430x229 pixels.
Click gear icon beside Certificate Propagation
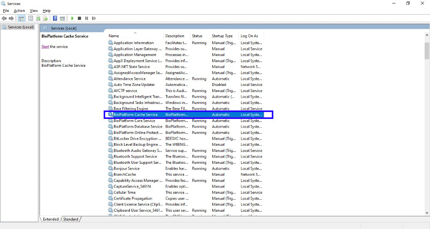tap(110, 198)
